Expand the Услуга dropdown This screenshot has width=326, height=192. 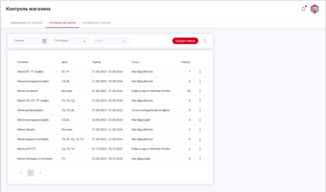tap(111, 41)
